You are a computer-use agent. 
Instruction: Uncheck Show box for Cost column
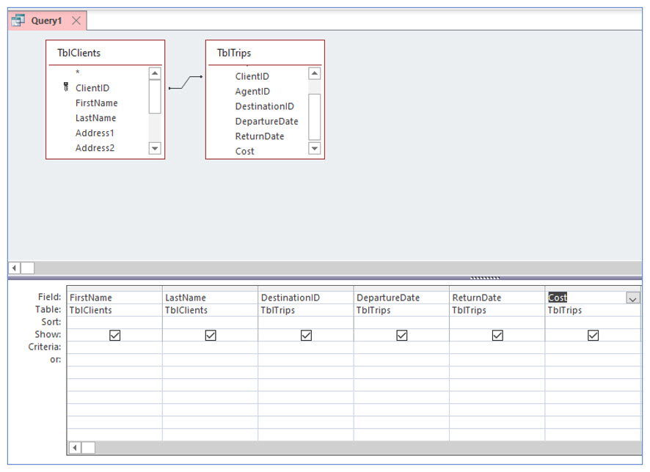coord(594,336)
